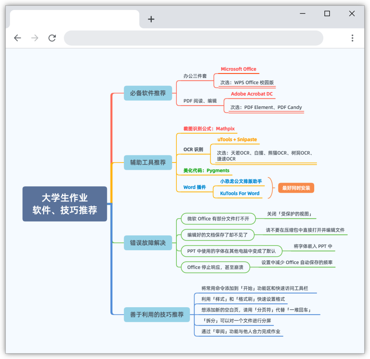Screen dimensions: 370x359
Task: Click the Microsoft Office red text
Action: 238,69
